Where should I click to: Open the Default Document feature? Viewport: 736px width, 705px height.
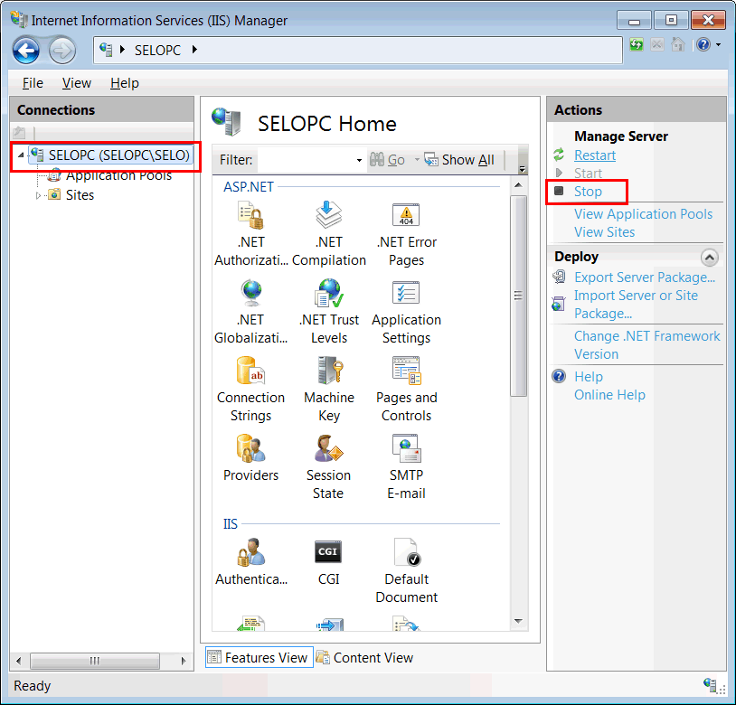click(407, 571)
